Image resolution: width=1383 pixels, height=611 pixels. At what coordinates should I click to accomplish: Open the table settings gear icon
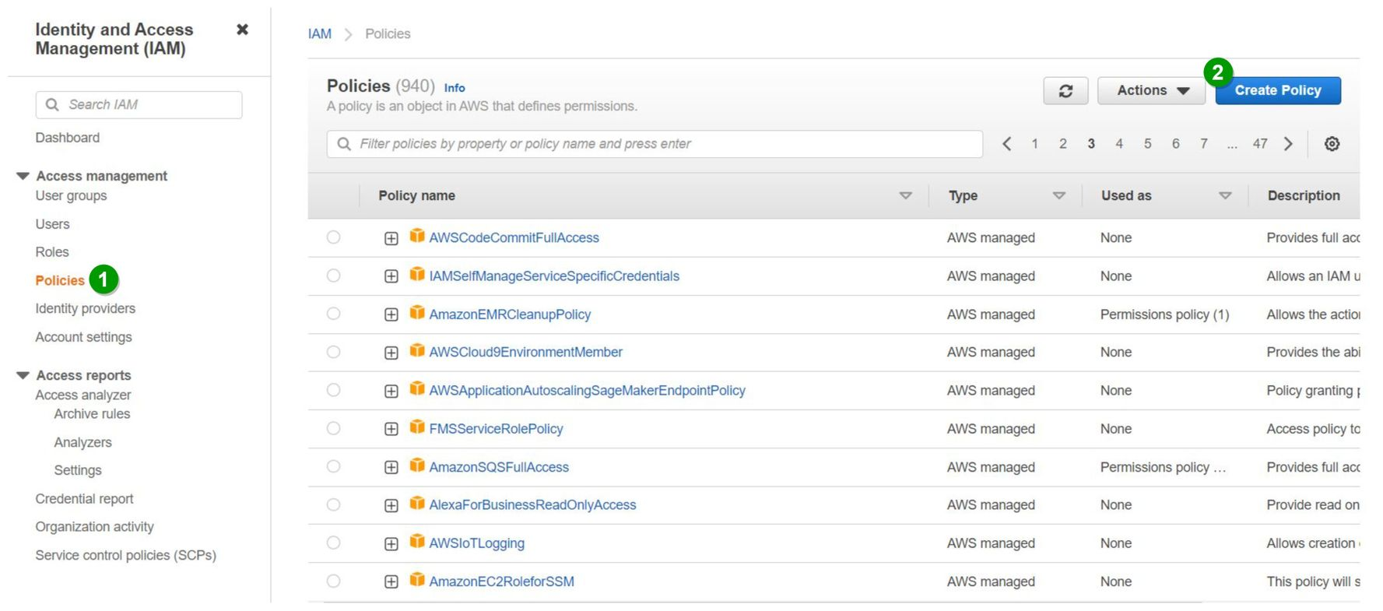pyautogui.click(x=1332, y=144)
